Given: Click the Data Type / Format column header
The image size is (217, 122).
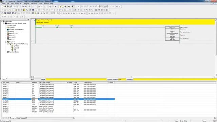Looking at the screenshot, I should point(52,83).
